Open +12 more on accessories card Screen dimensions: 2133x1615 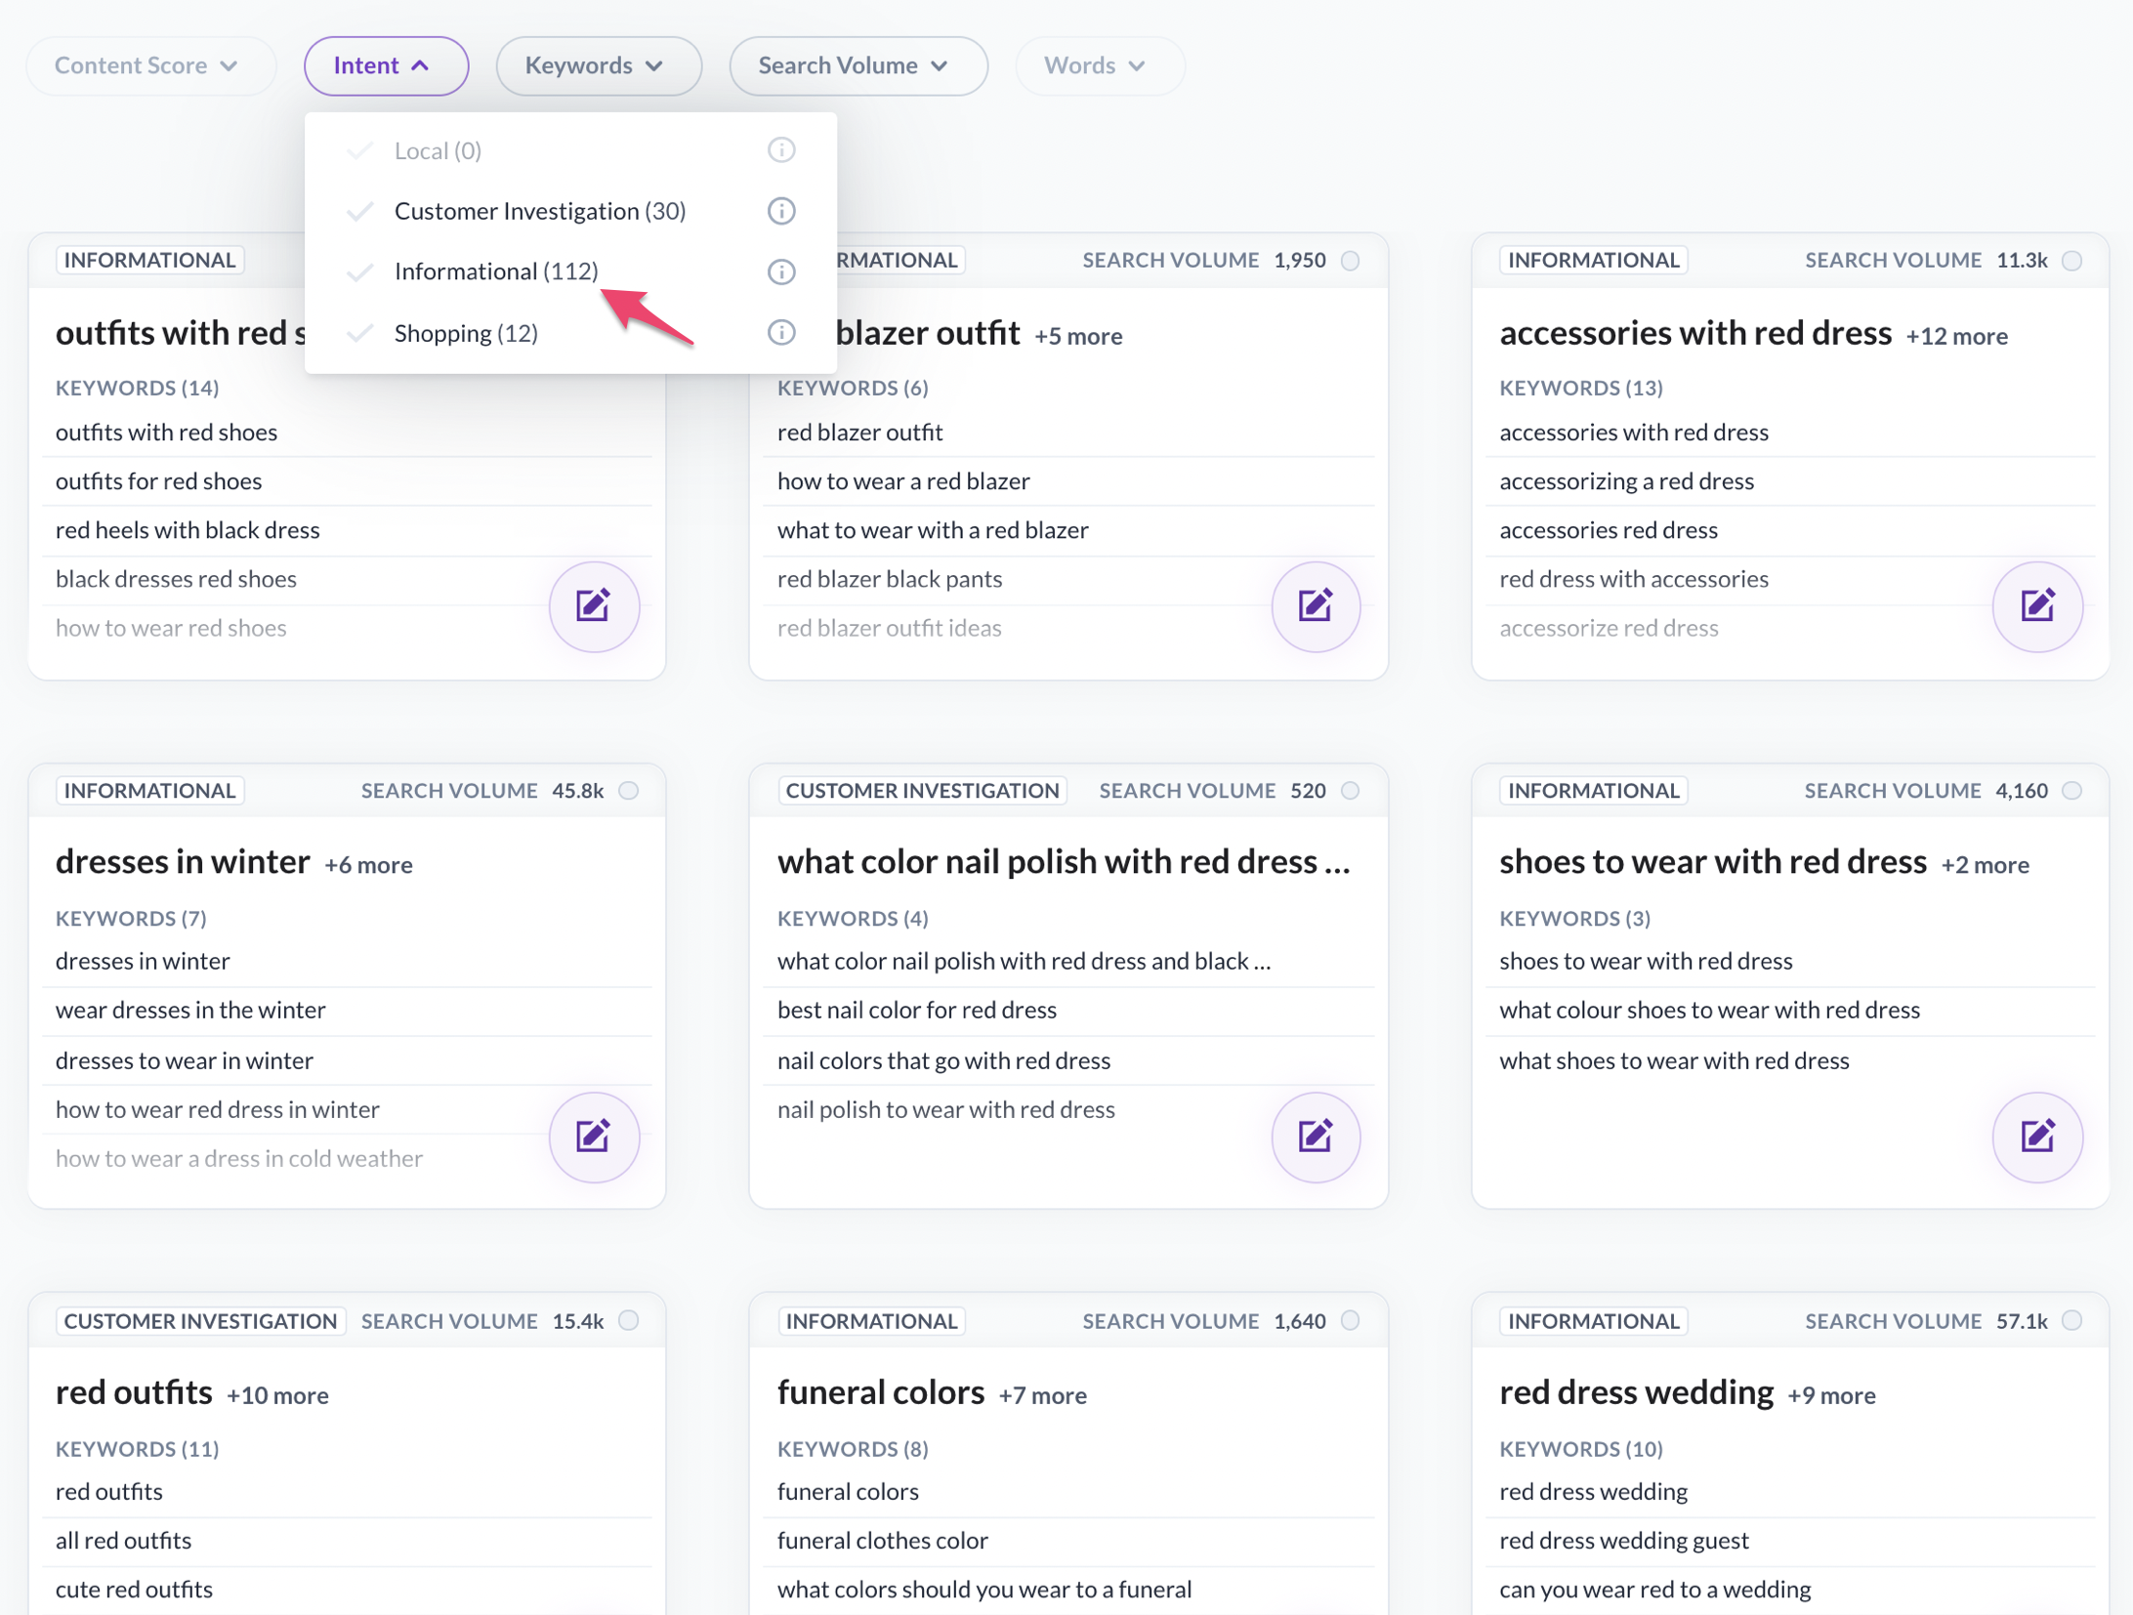click(1956, 336)
